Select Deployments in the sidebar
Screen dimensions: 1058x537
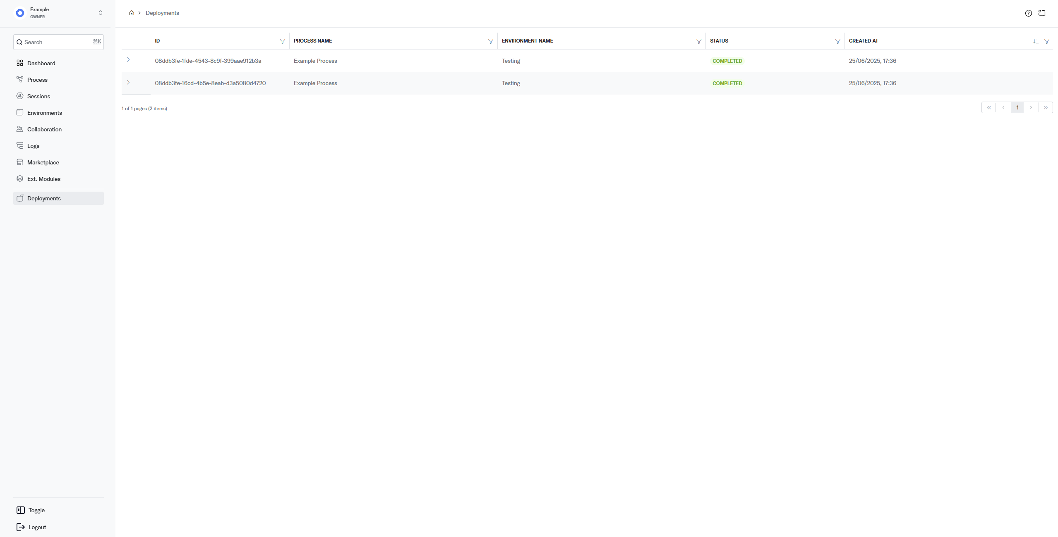coord(58,198)
